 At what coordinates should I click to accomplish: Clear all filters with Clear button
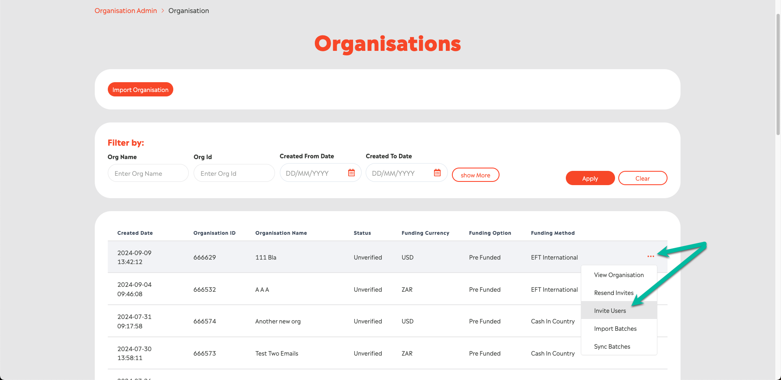pyautogui.click(x=642, y=178)
